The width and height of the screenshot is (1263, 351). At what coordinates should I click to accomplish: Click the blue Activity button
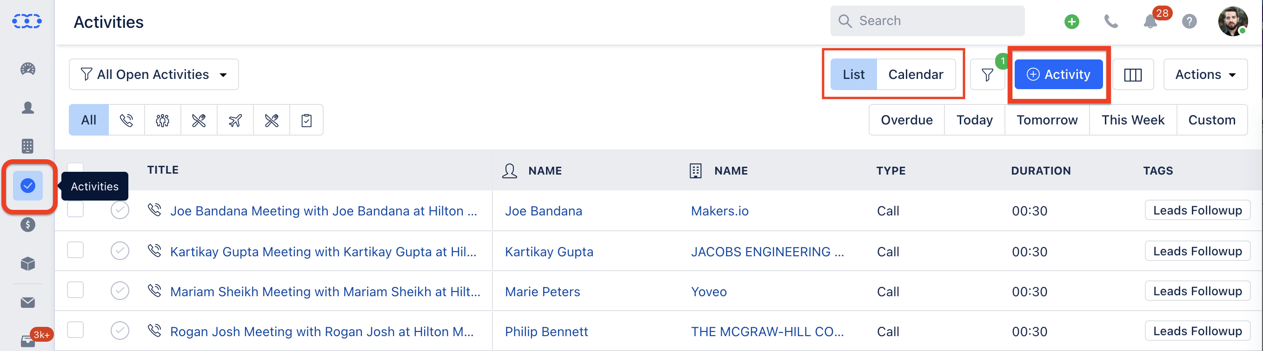pyautogui.click(x=1058, y=74)
